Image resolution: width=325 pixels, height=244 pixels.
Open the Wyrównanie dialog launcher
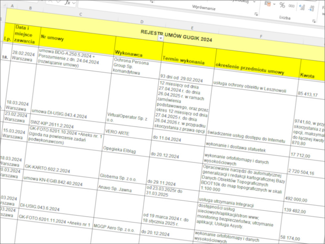(x=256, y=14)
